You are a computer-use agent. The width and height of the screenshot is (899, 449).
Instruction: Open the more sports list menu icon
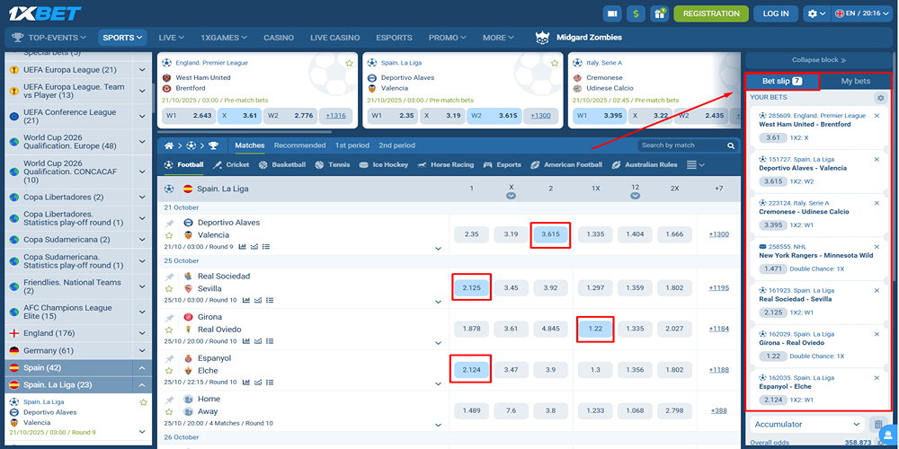click(x=696, y=165)
